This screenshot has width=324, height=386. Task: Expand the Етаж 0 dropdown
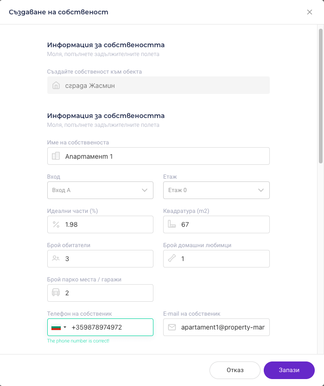click(x=216, y=190)
